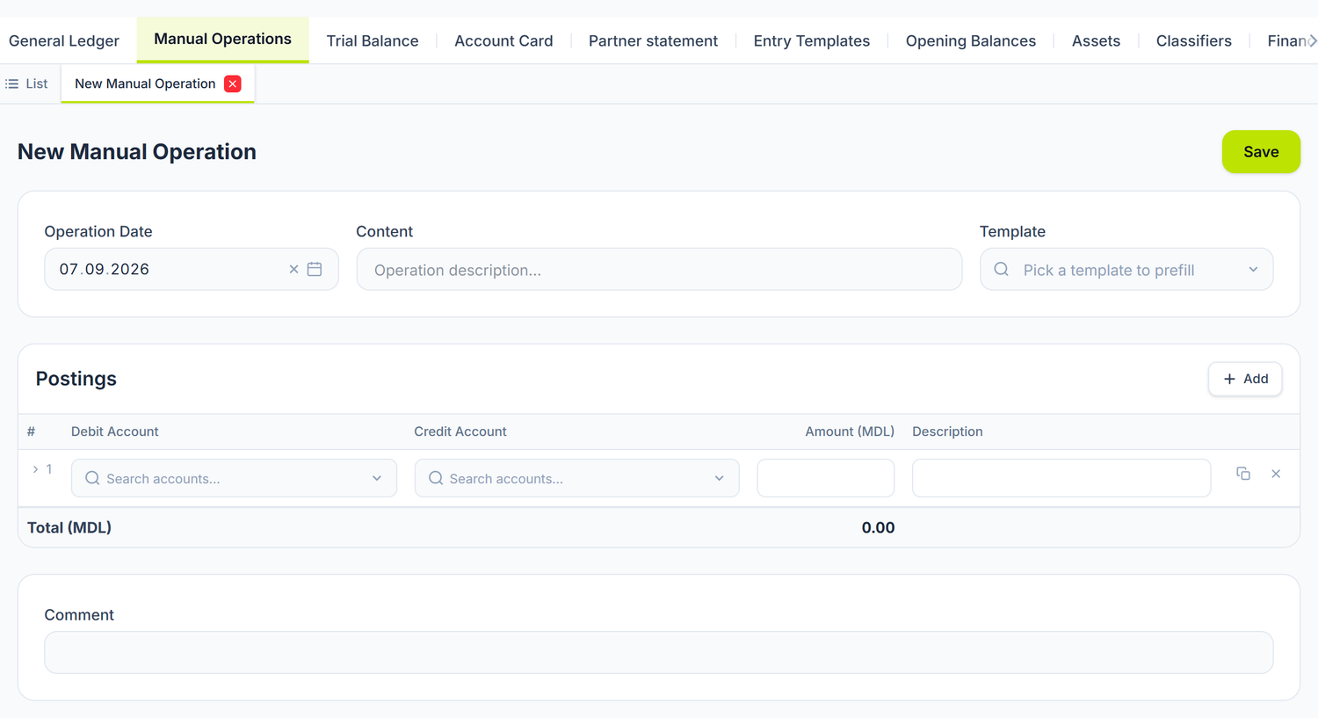Viewport: 1318px width, 718px height.
Task: Clear the Operation Date value
Action: [x=293, y=269]
